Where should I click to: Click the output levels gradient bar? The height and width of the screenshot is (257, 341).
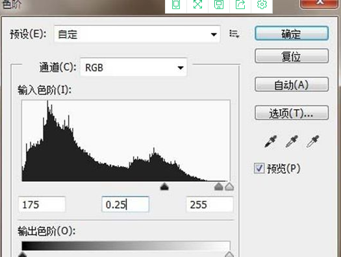click(x=126, y=246)
